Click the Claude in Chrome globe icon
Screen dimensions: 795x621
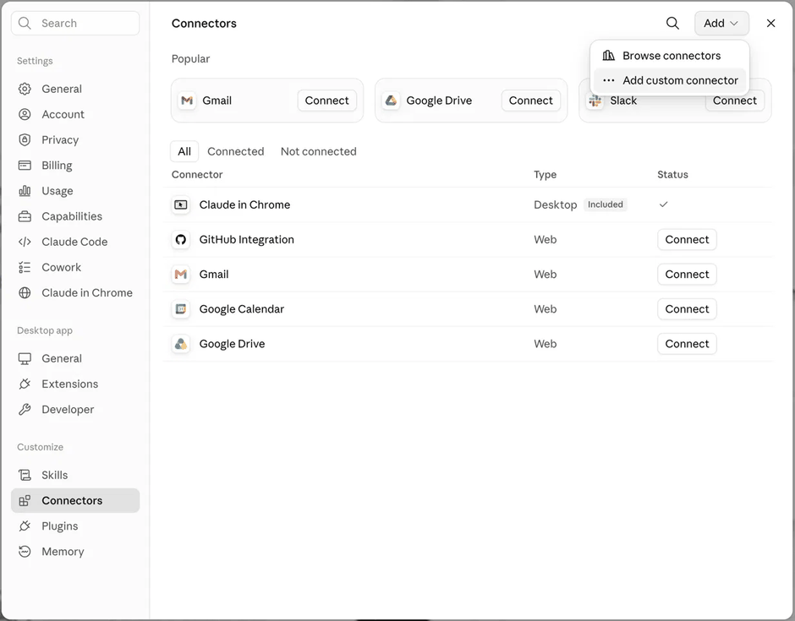coord(25,293)
